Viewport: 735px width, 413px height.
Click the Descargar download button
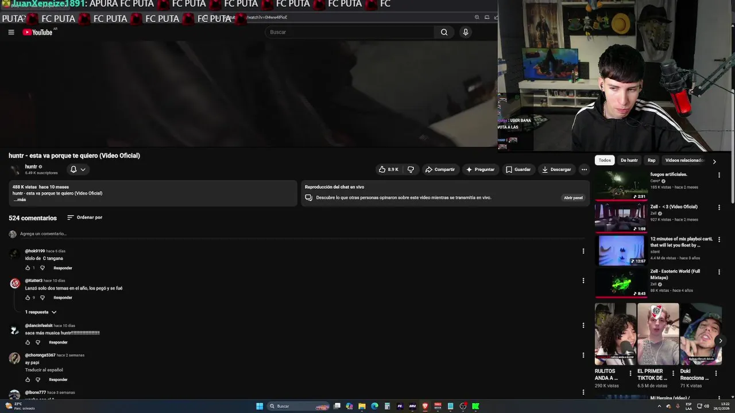click(556, 169)
